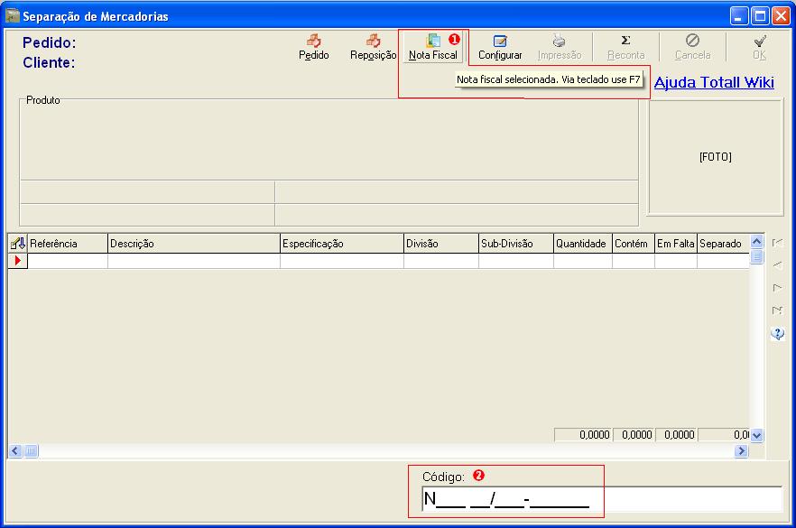Select the Reposição toolbar button
Screen dimensions: 796x528
coord(373,47)
